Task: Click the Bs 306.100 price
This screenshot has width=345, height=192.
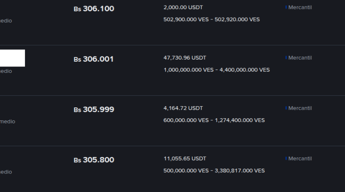Action: 94,9
